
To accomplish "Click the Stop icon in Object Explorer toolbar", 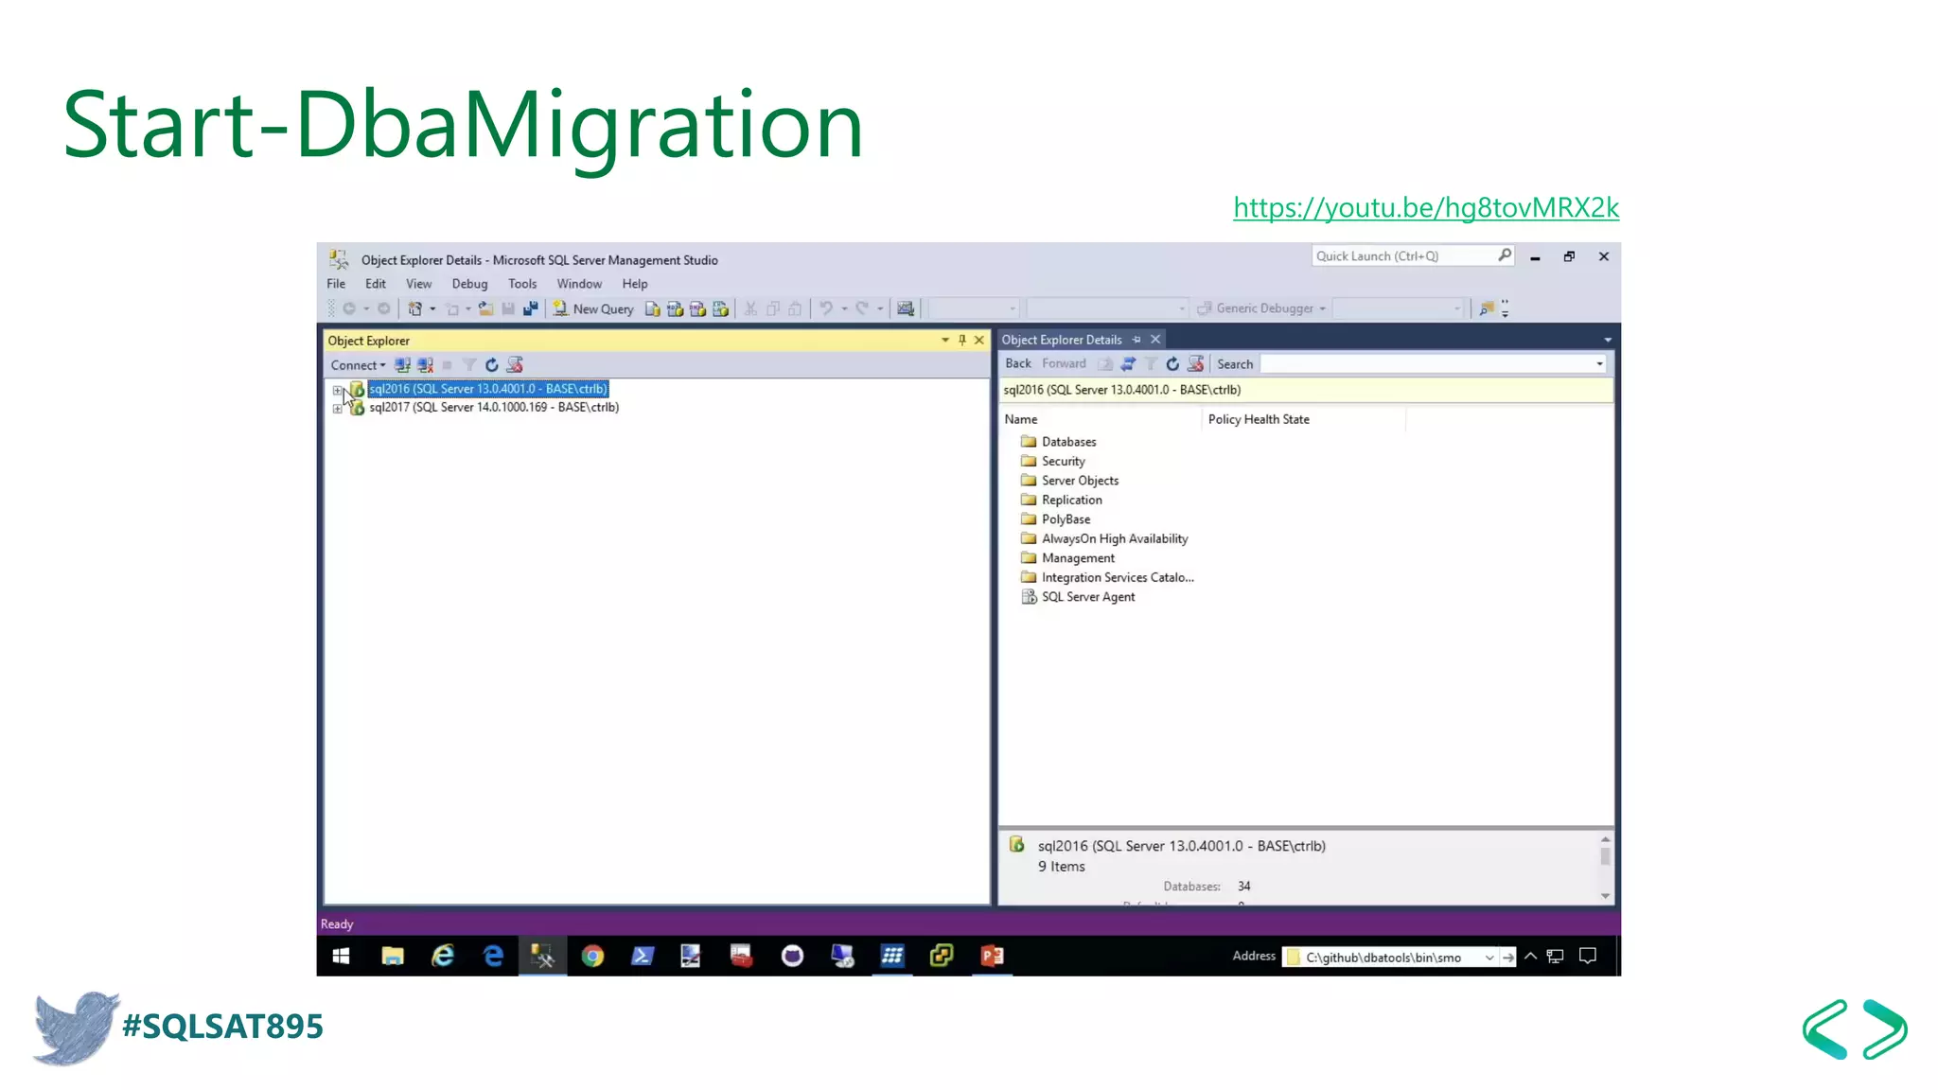I will click(447, 365).
